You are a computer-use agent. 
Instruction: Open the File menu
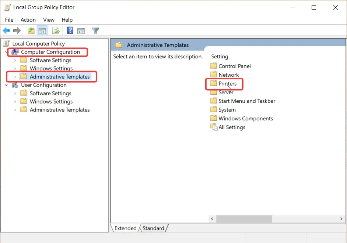(9, 20)
